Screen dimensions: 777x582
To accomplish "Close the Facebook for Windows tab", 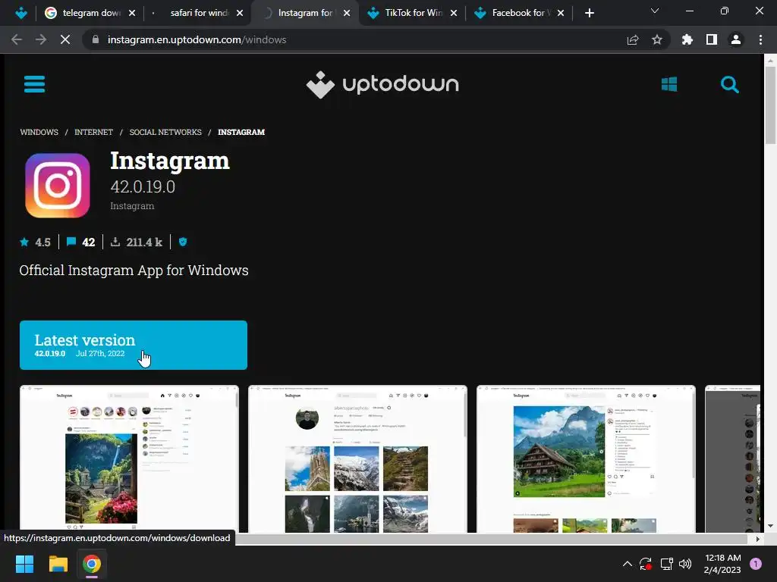I will point(561,13).
